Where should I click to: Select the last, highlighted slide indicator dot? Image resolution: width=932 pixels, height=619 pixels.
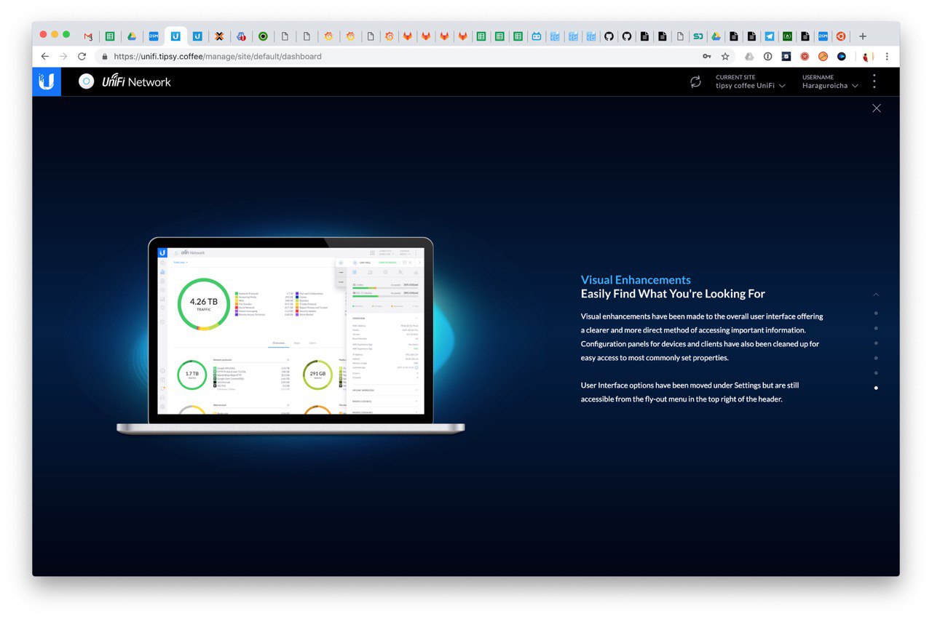coord(876,388)
